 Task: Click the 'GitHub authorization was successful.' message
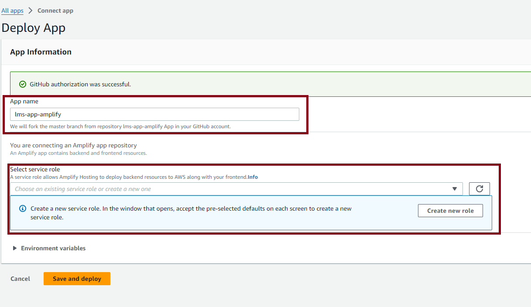point(80,84)
